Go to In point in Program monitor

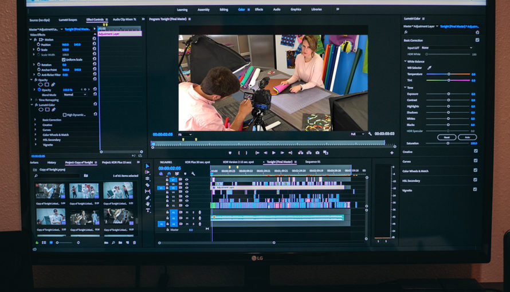[x=257, y=153]
